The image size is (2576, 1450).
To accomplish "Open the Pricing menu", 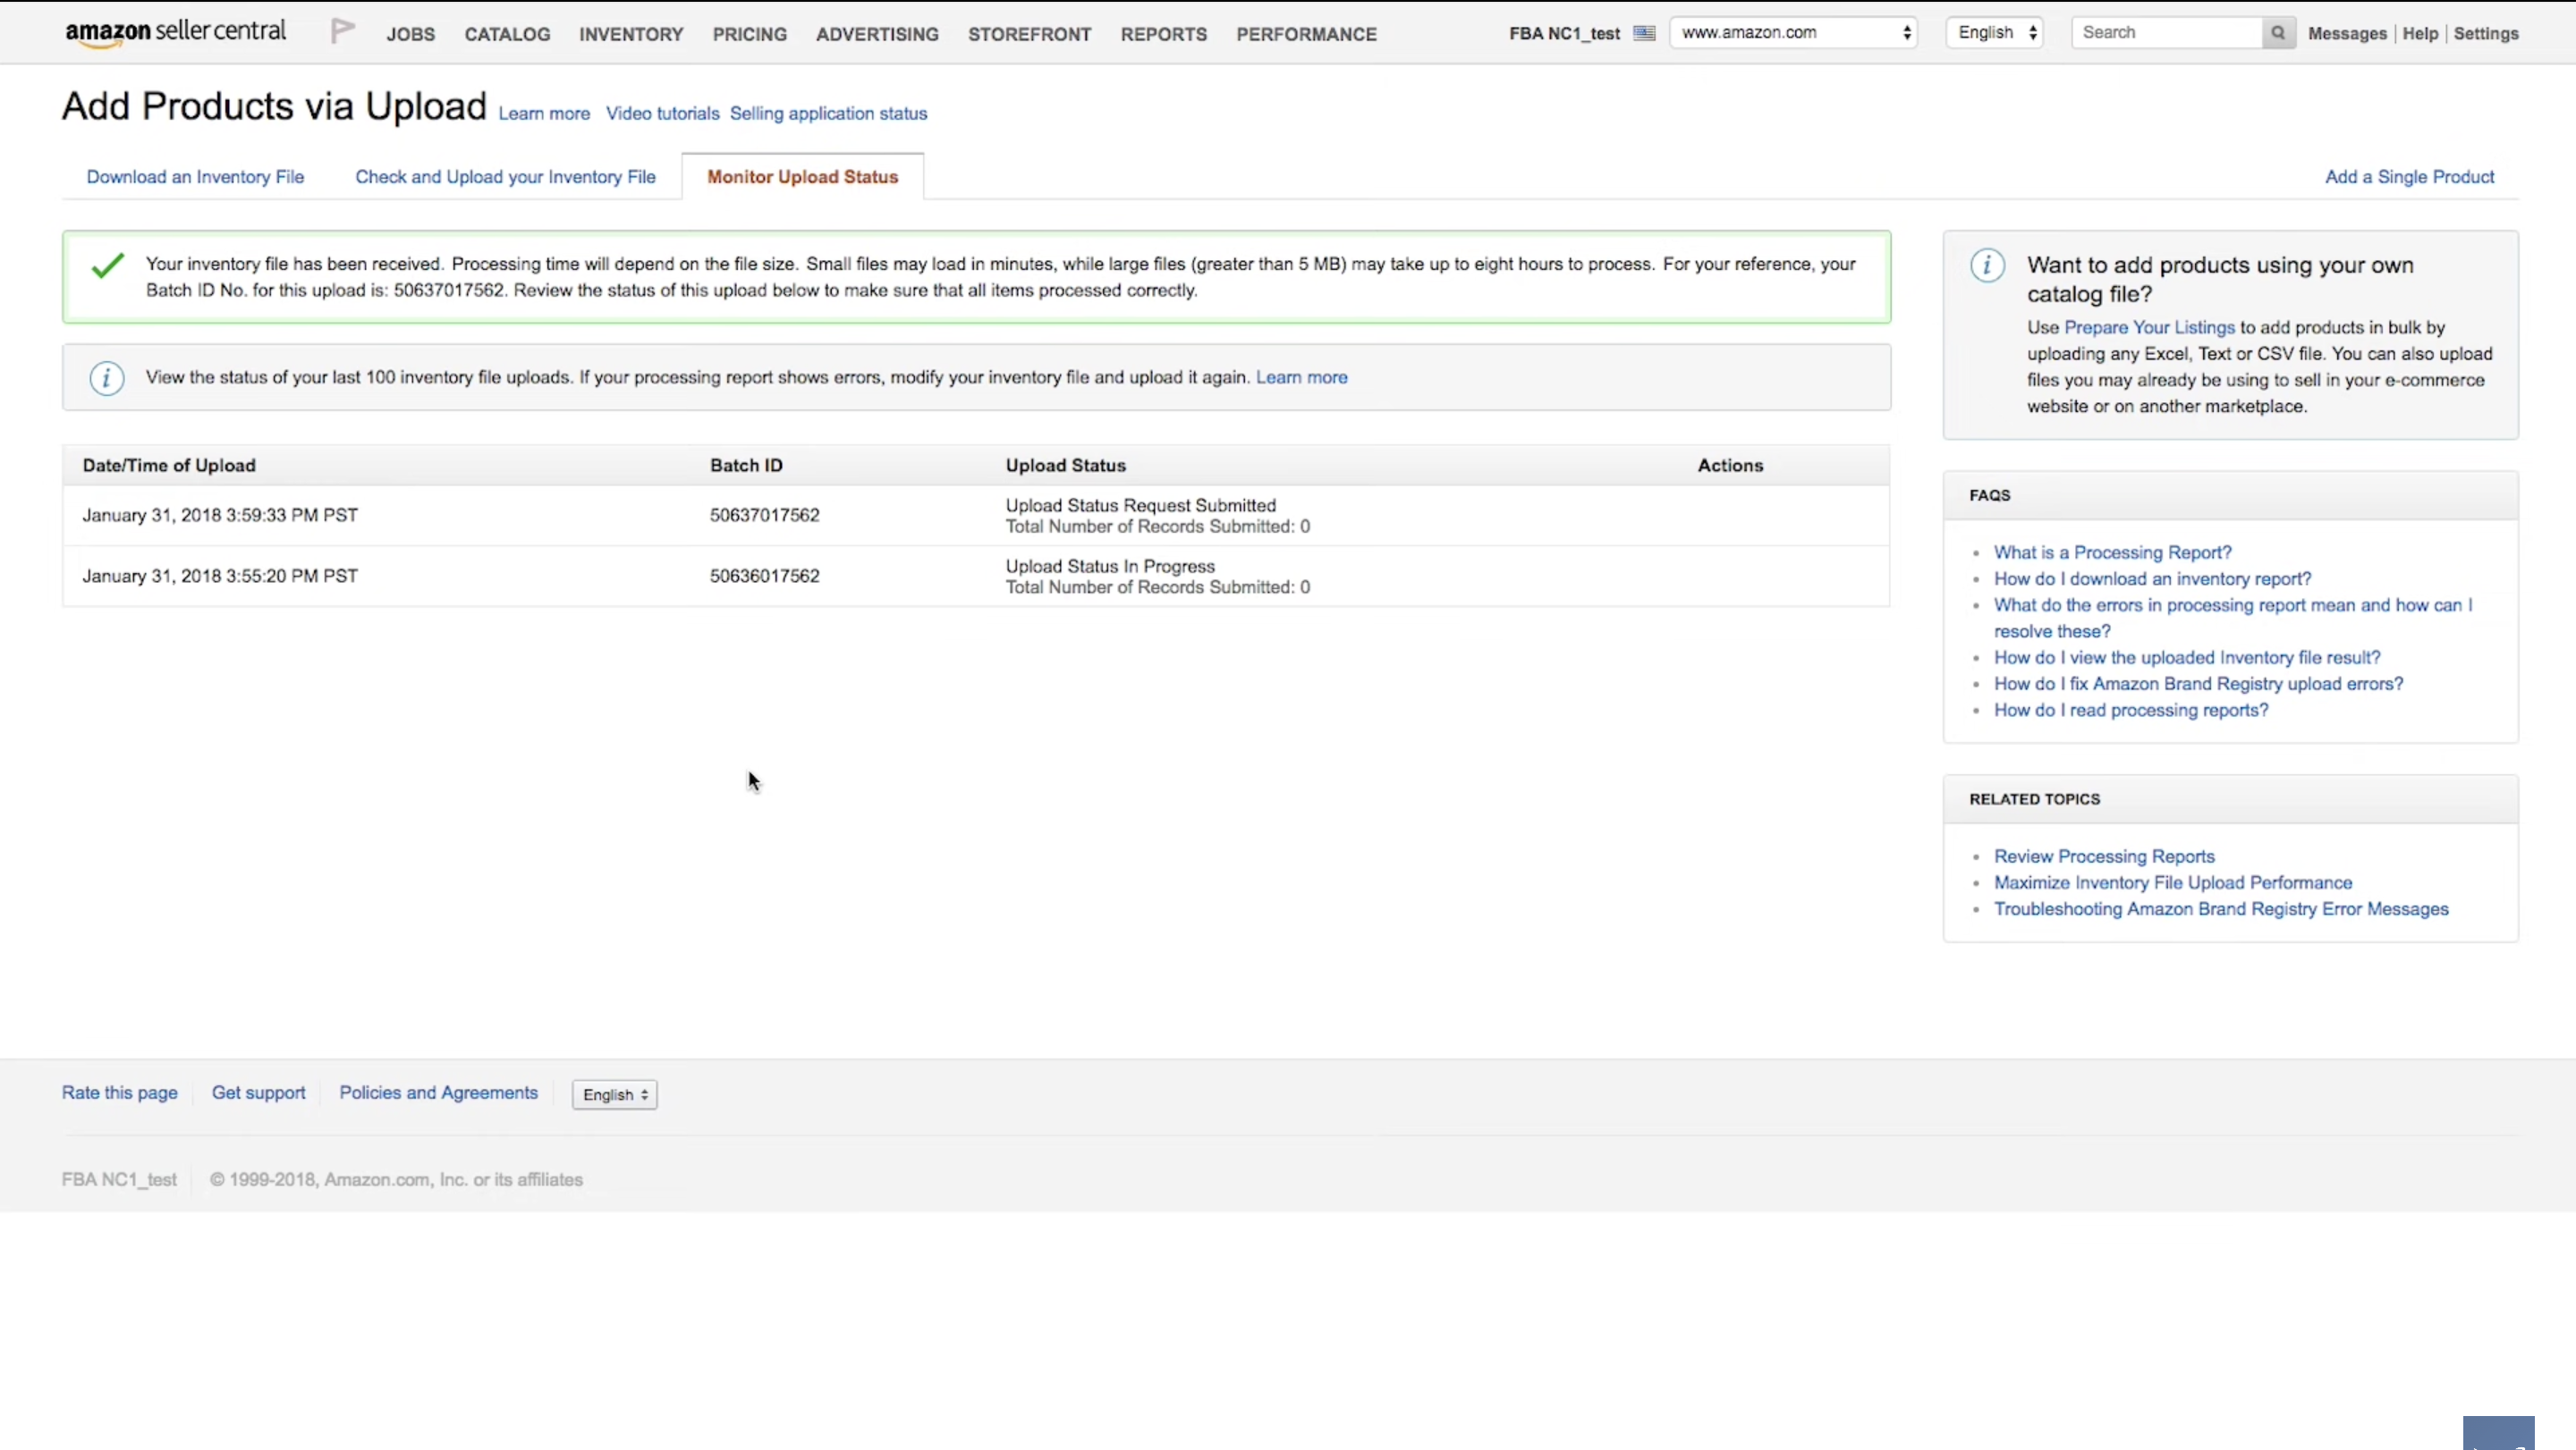I will [750, 34].
